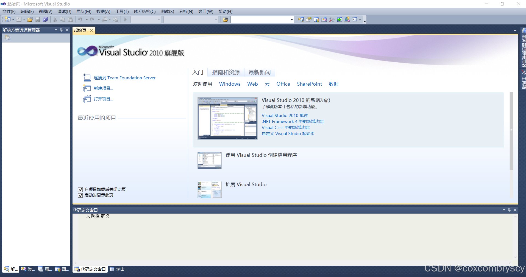Click '.NET Framework 4 中的新增功能' link
This screenshot has height=277, width=526.
tap(293, 122)
